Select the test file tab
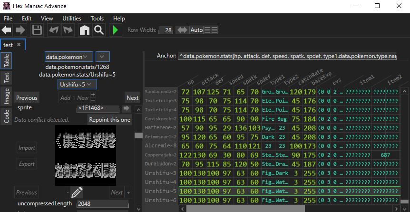Viewport: 410px width, 212px height. (9, 45)
